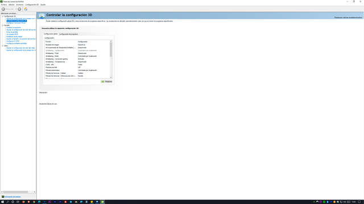Open Chrome from the taskbar

coord(34,202)
